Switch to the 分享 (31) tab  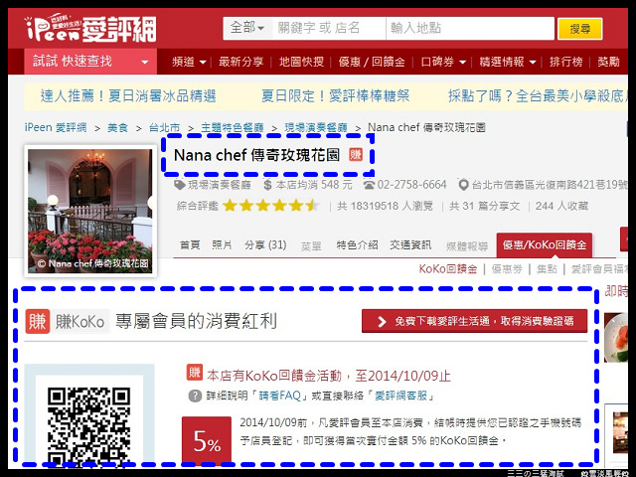tap(265, 245)
